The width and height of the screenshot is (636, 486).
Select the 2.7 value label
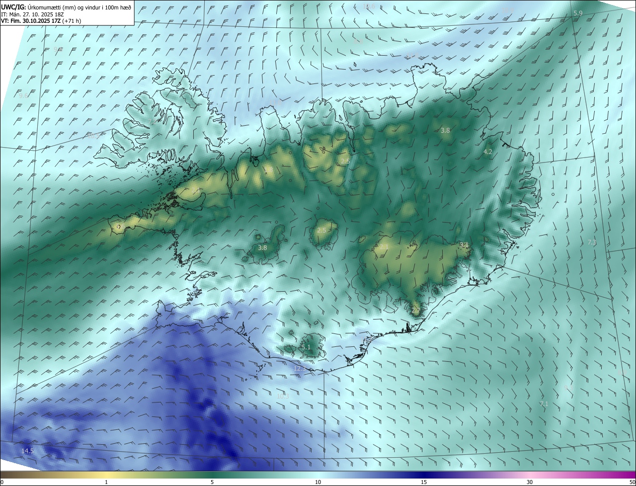tap(416, 311)
